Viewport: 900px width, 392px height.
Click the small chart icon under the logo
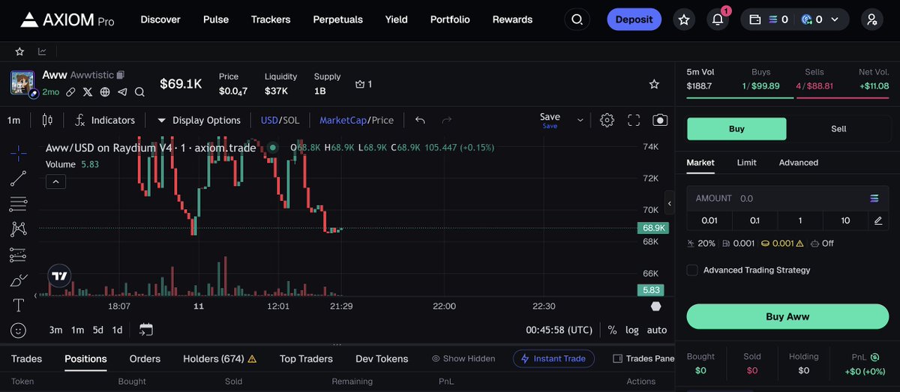point(42,52)
